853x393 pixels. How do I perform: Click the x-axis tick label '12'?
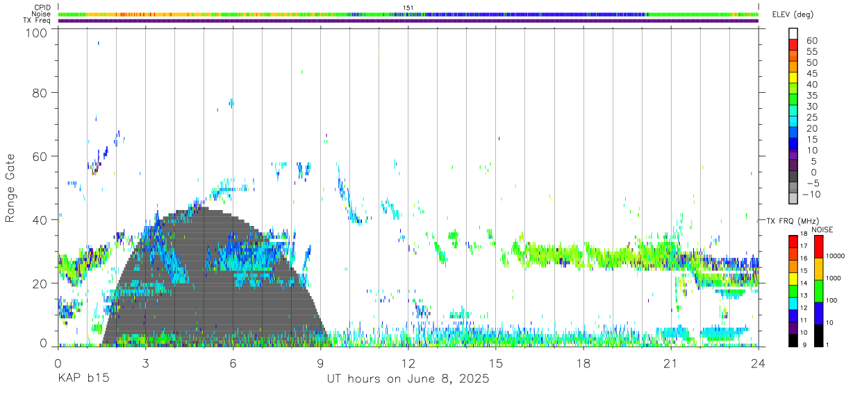tap(408, 363)
